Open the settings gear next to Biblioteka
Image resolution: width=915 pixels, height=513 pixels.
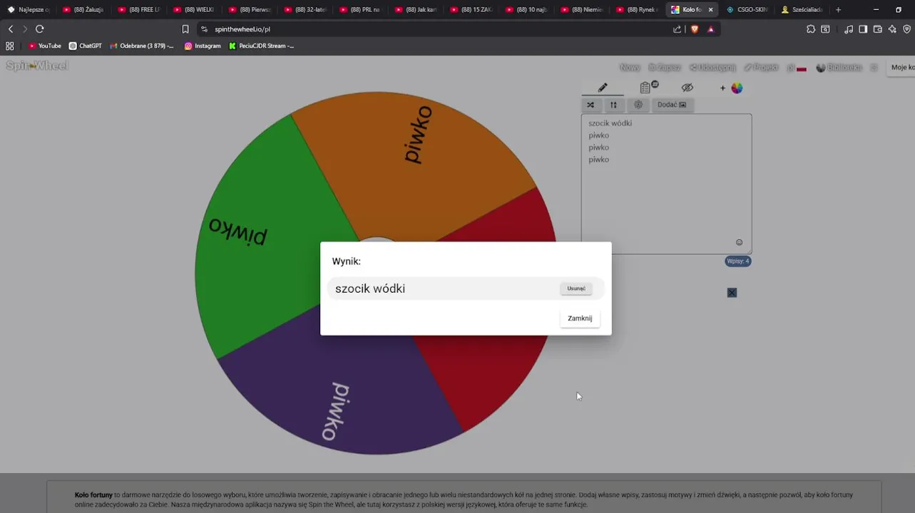(x=874, y=68)
